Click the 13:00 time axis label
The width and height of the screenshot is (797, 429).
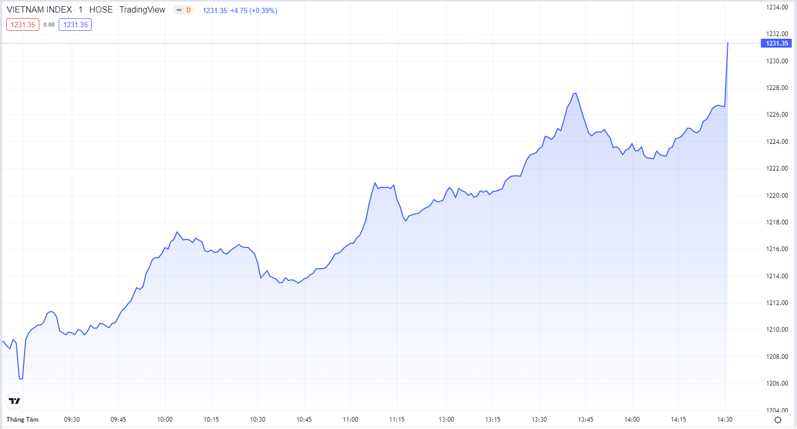pos(446,420)
